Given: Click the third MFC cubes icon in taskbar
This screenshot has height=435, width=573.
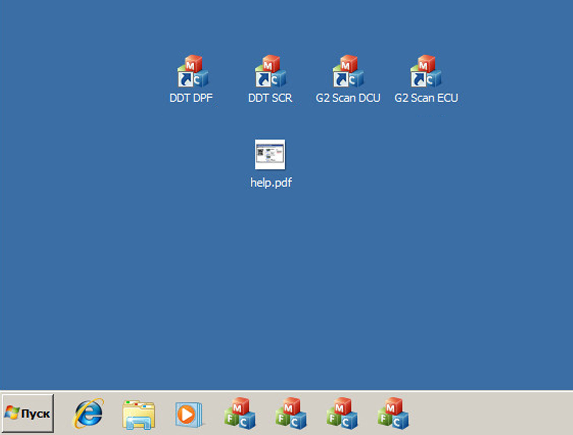Looking at the screenshot, I should [x=342, y=413].
